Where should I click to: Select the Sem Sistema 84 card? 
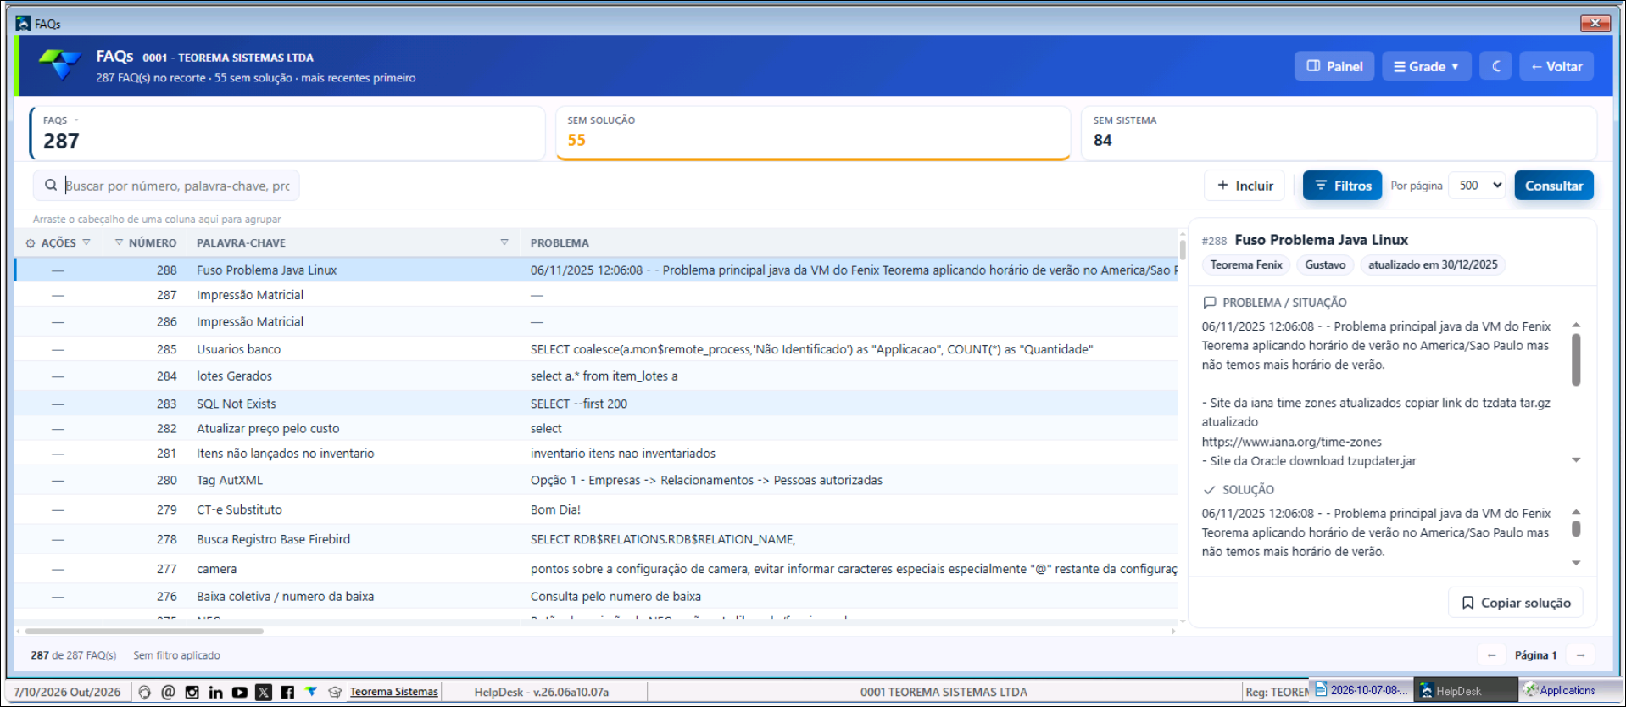pos(1339,133)
